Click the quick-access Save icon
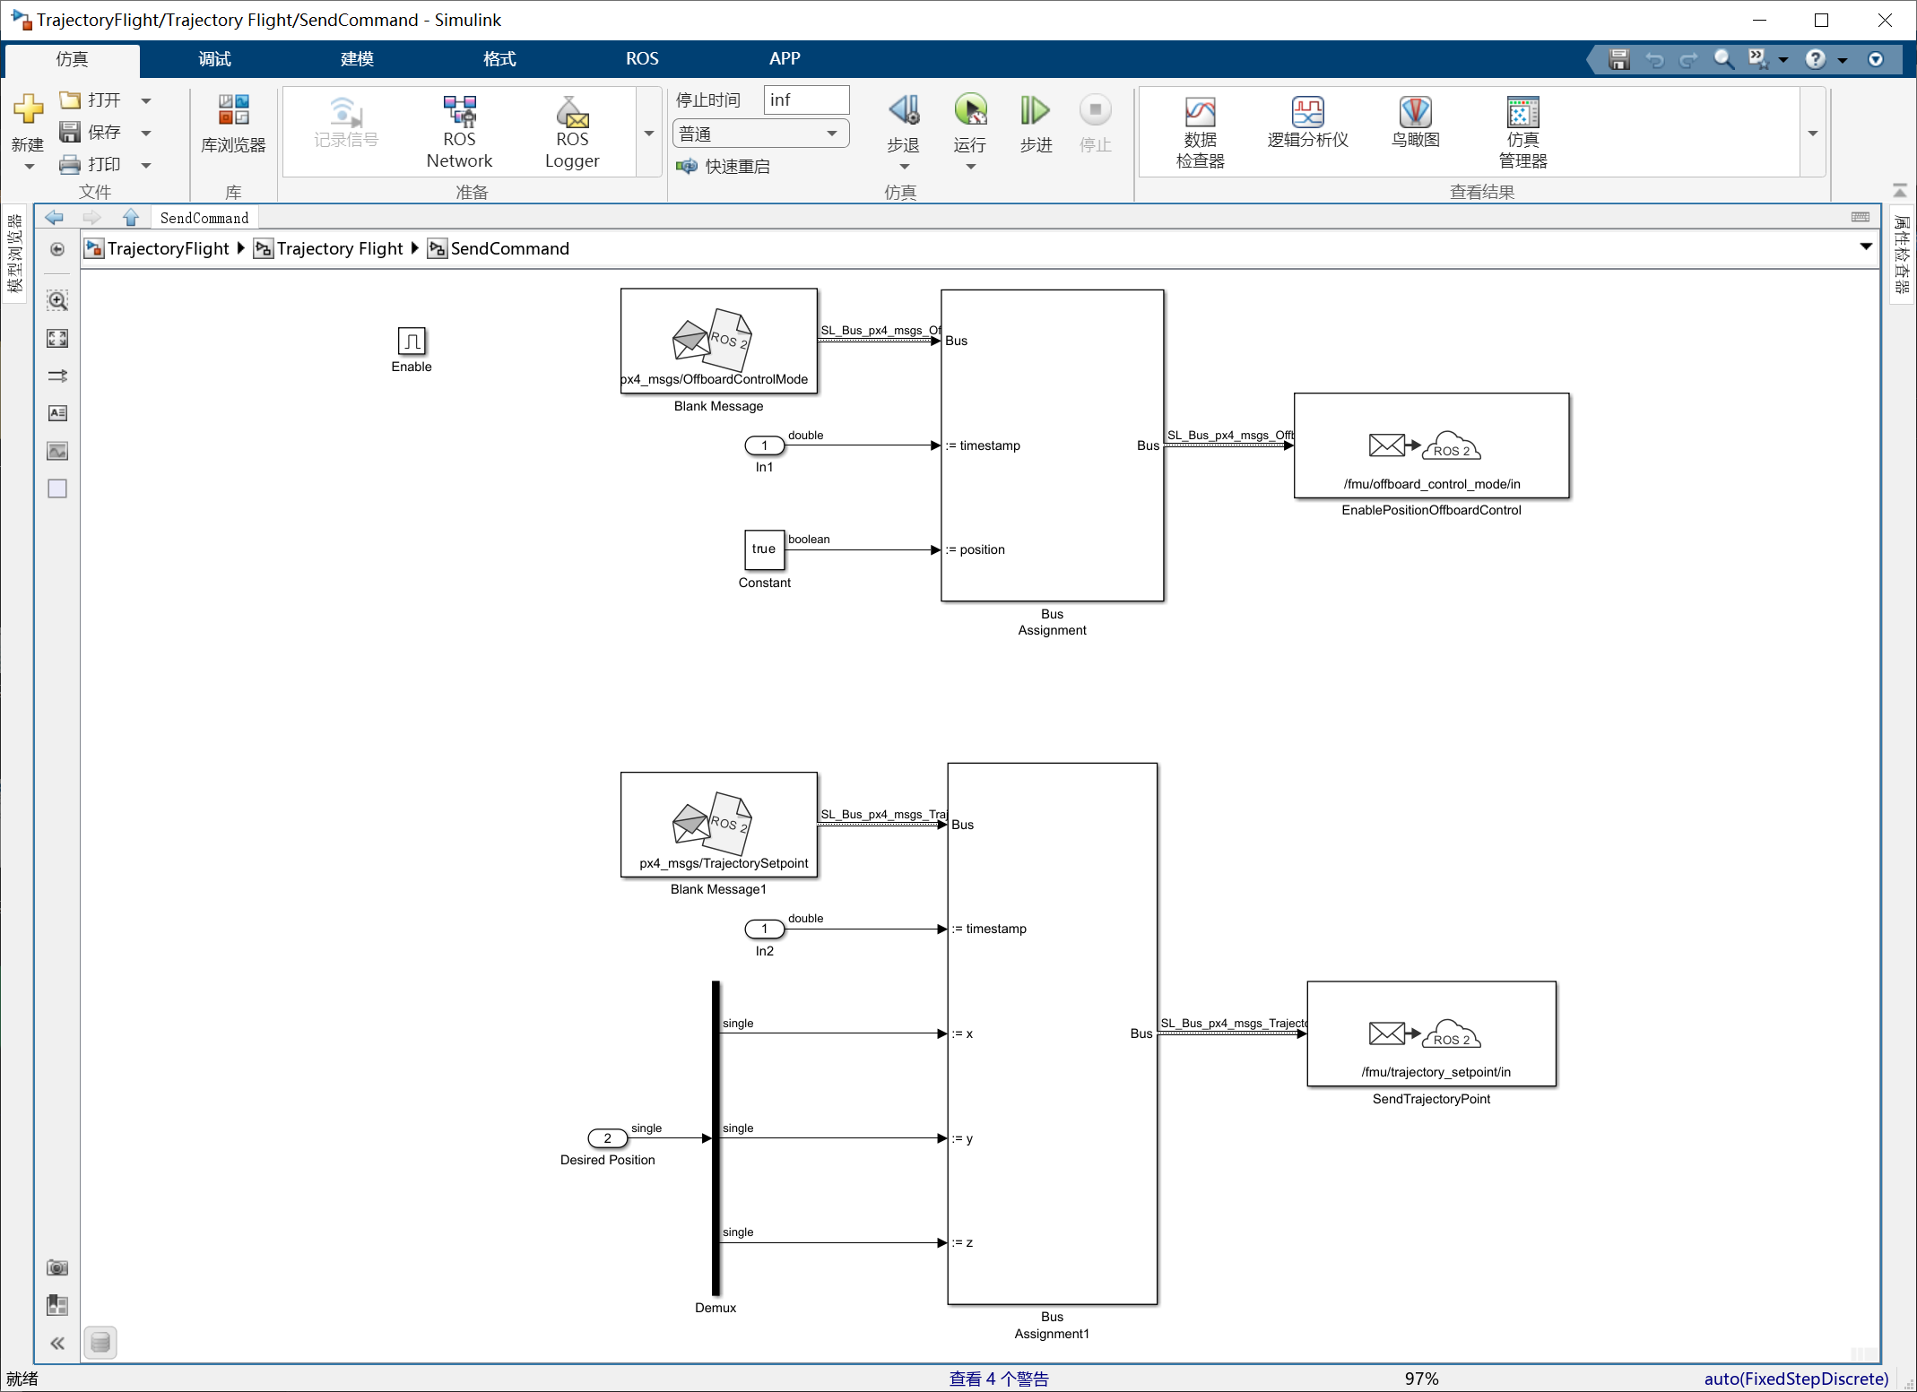Screen dimensions: 1917x1392 (x=1618, y=59)
